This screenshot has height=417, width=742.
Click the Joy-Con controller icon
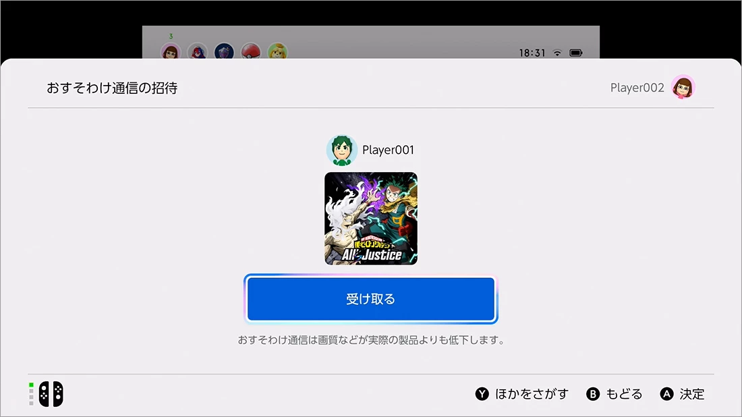pos(51,394)
